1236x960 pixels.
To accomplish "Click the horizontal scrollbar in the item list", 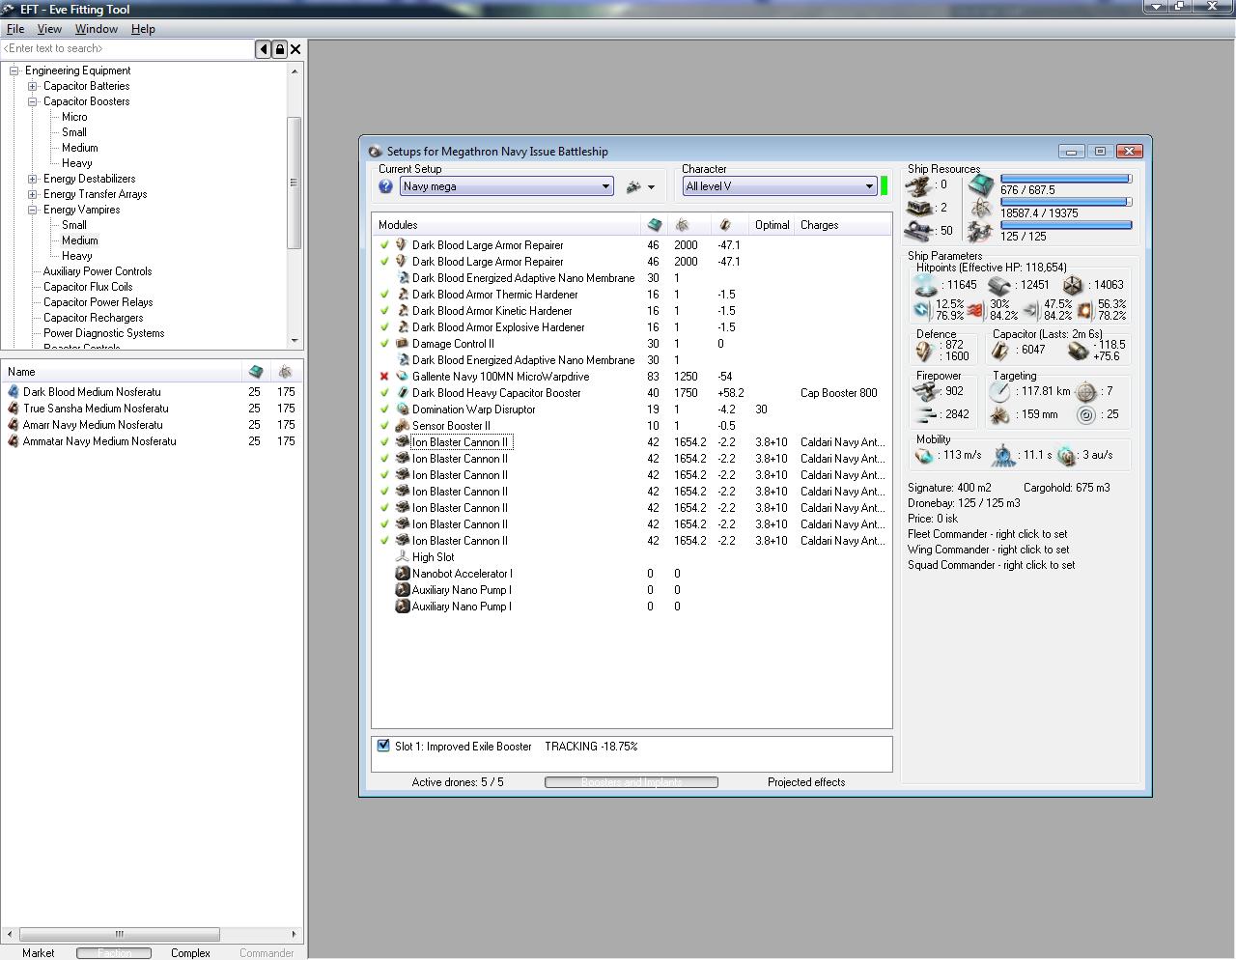I will pyautogui.click(x=120, y=934).
